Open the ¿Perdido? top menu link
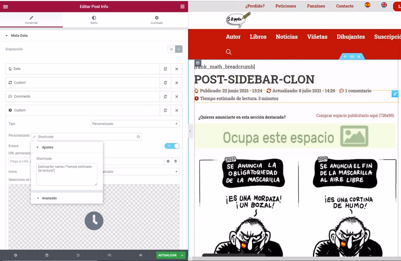Screen dimensions: 401x261 255,6
